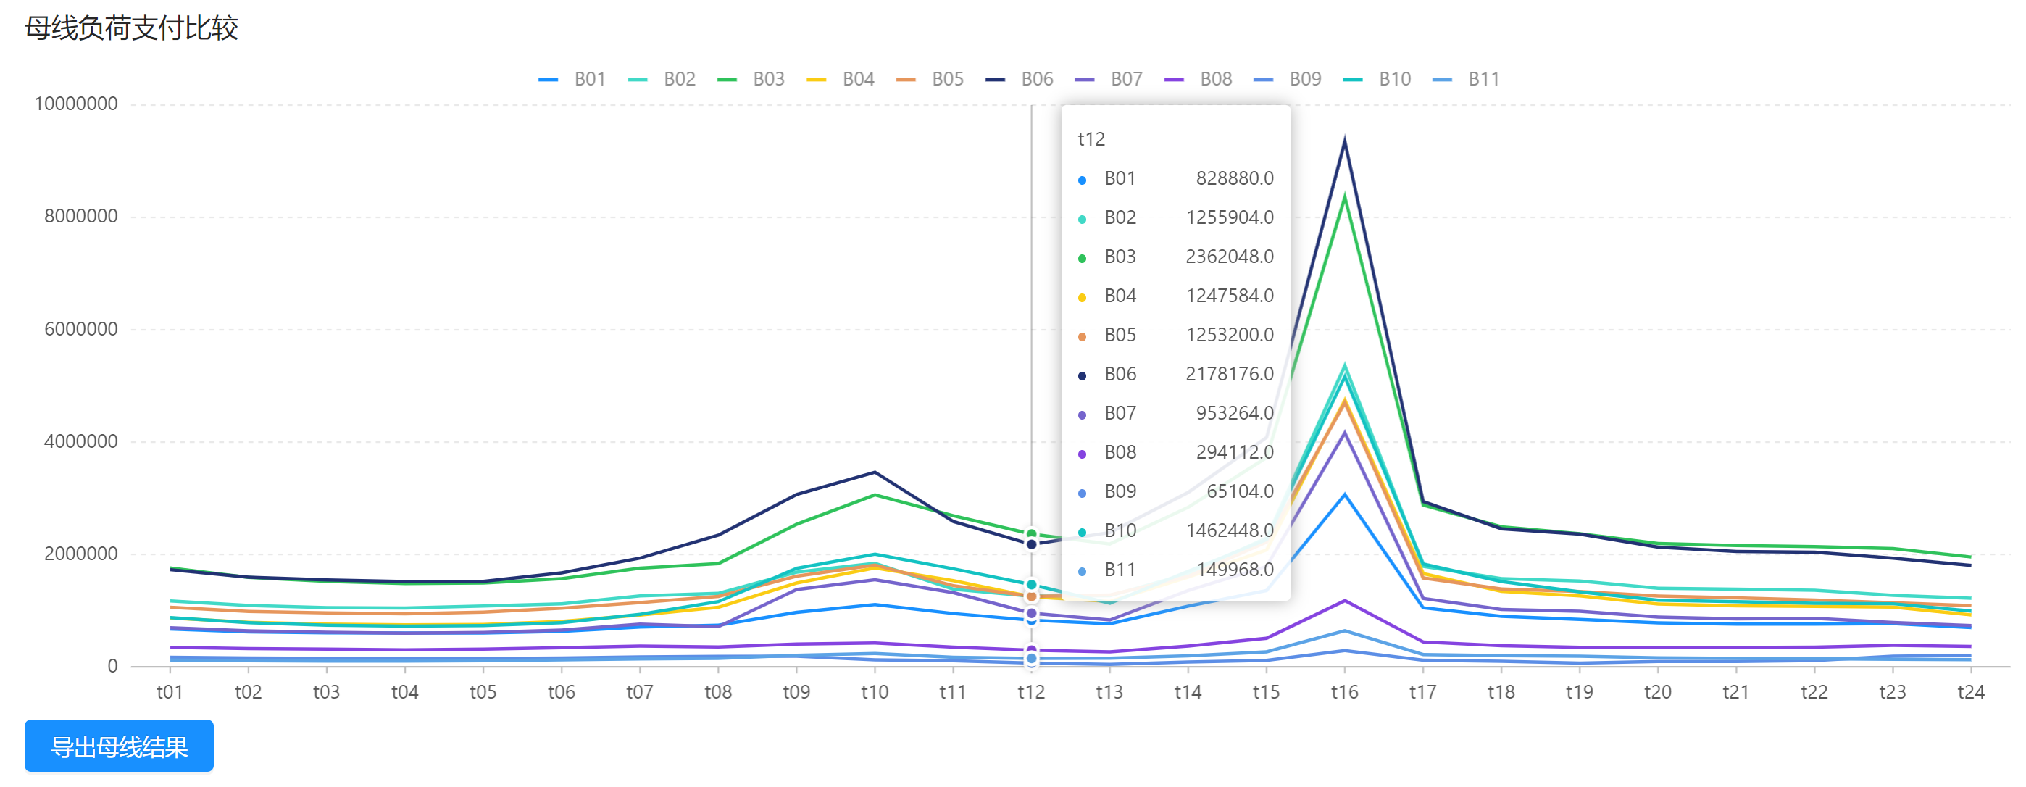Click tooltip value 2178176.0 for B06
This screenshot has height=787, width=2026.
pyautogui.click(x=1230, y=374)
